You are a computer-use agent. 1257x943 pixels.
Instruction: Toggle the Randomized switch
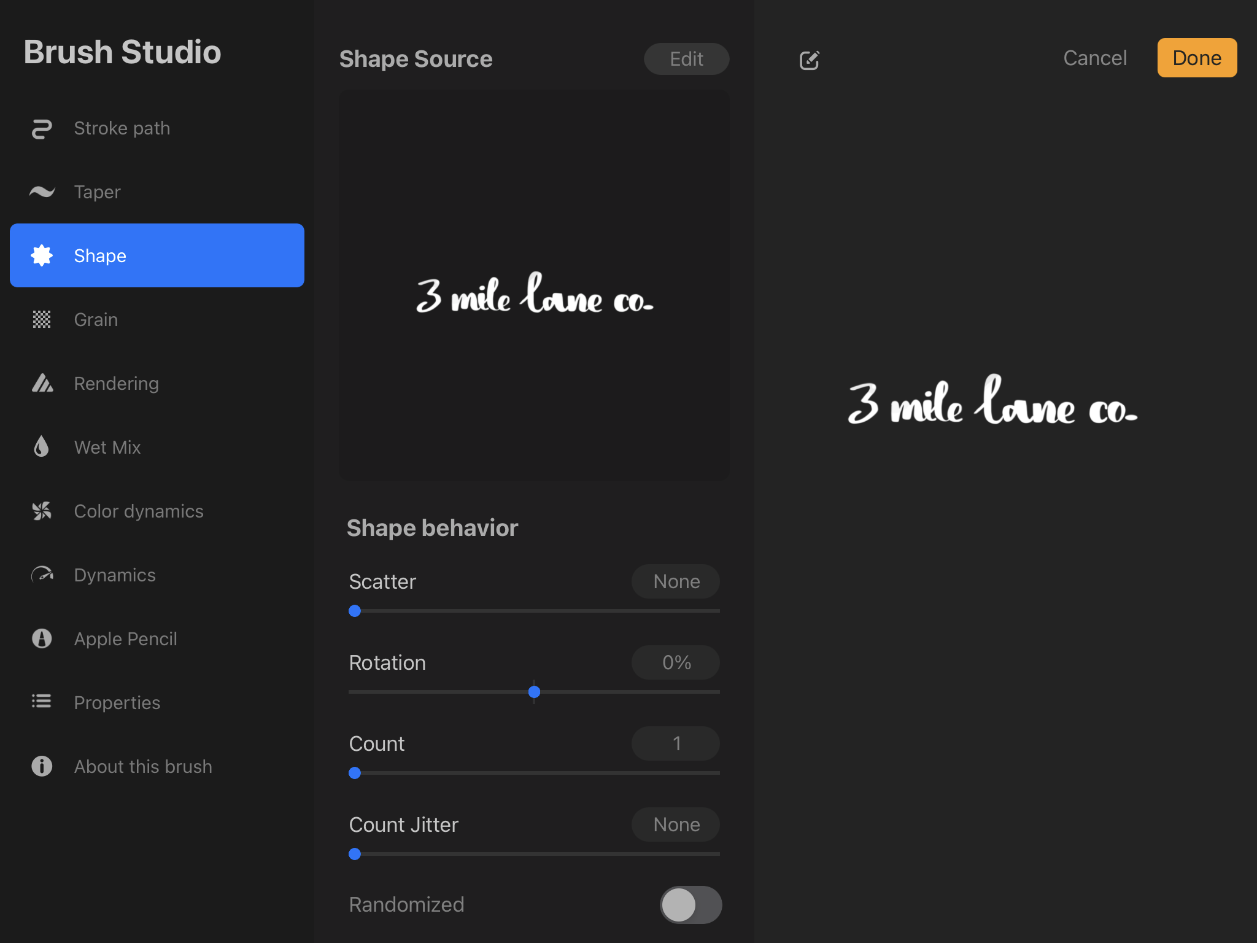[x=690, y=904]
